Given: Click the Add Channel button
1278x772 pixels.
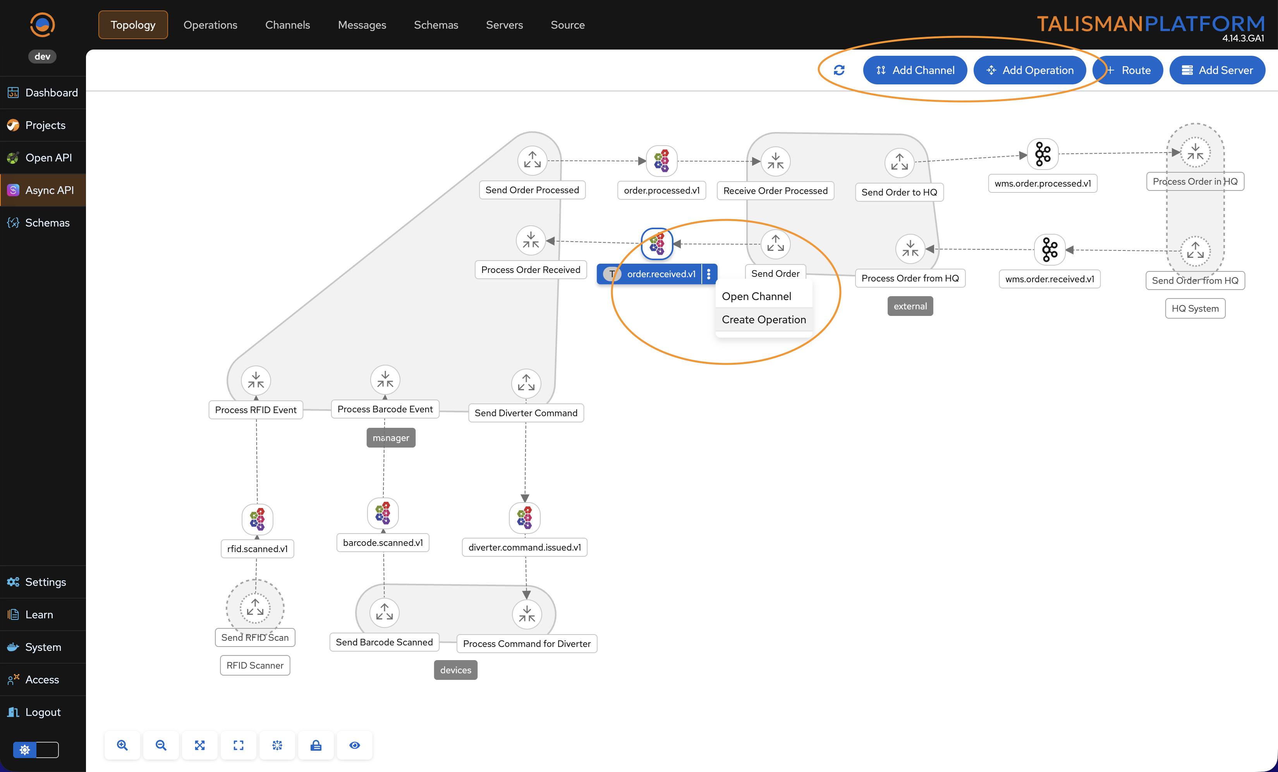Looking at the screenshot, I should click(x=915, y=70).
